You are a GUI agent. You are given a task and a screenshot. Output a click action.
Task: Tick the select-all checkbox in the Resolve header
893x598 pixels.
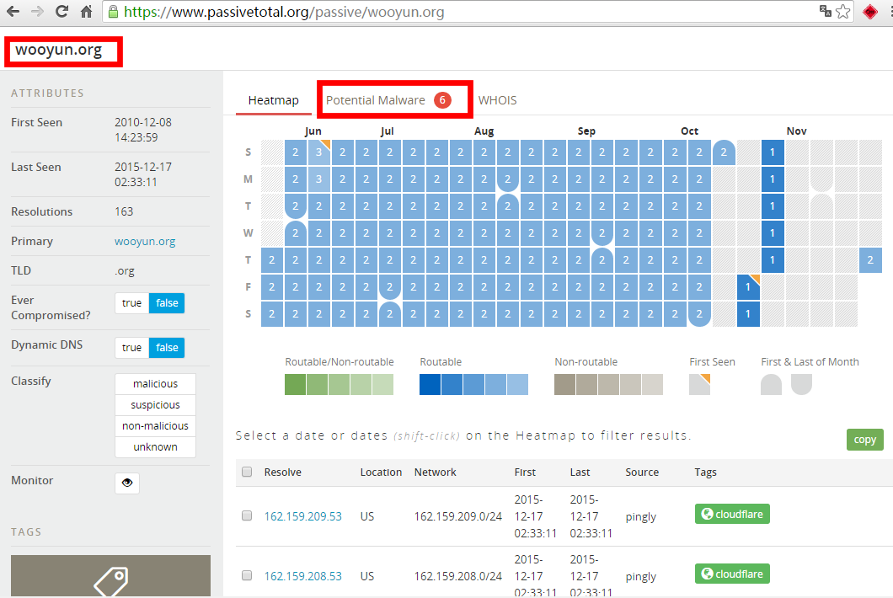(247, 472)
